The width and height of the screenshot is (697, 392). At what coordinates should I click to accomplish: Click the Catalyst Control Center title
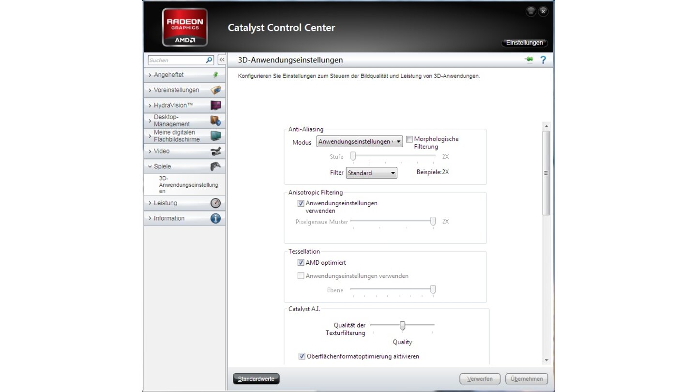click(281, 28)
